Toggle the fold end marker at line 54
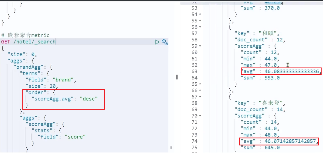 point(200,15)
